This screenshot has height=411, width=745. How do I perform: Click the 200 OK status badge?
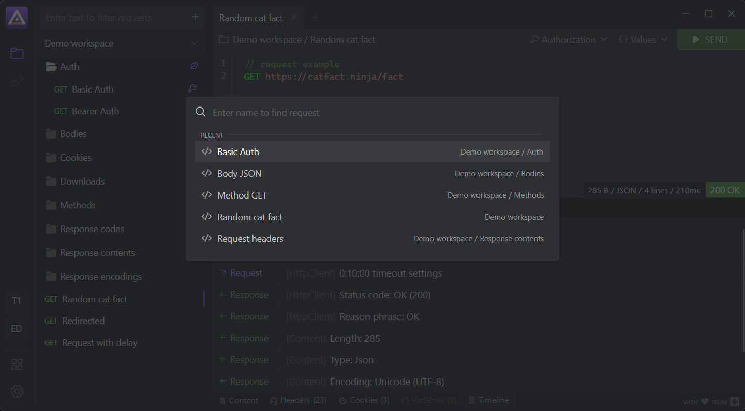[725, 190]
